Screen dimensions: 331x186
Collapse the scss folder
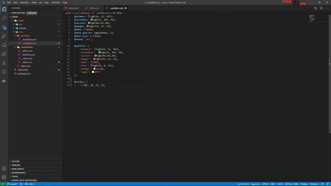coord(21,32)
